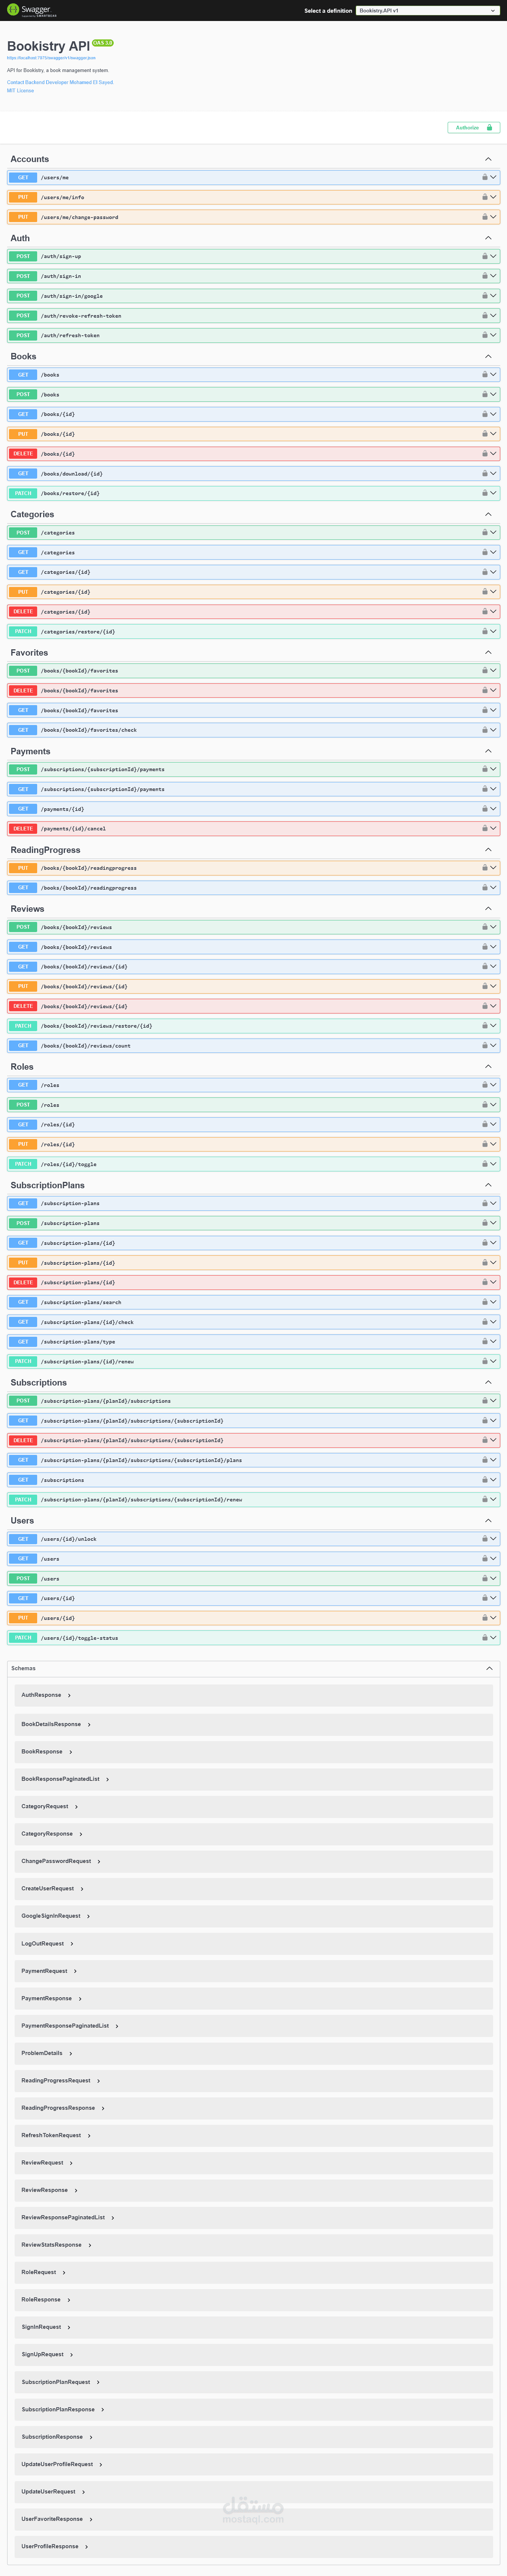507x2576 pixels.
Task: Collapse the Accounts section with its chevron
Action: [488, 159]
